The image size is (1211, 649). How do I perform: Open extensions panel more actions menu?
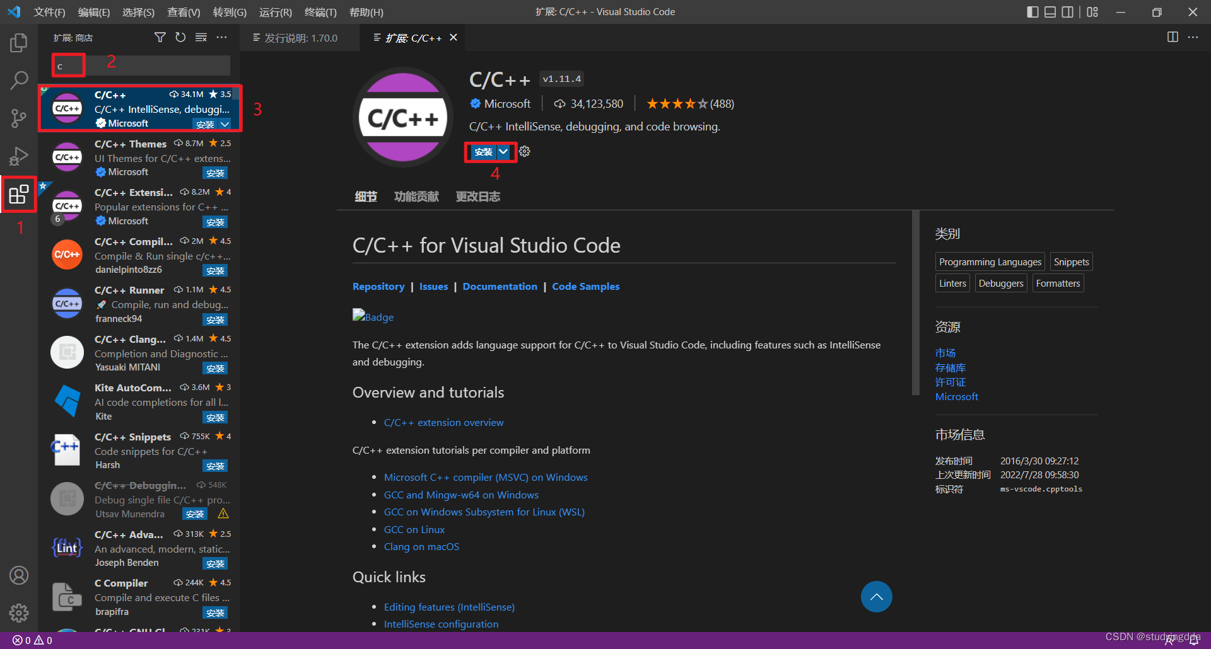(221, 38)
